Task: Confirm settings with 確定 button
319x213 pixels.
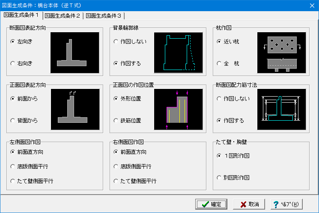Action: 211,204
